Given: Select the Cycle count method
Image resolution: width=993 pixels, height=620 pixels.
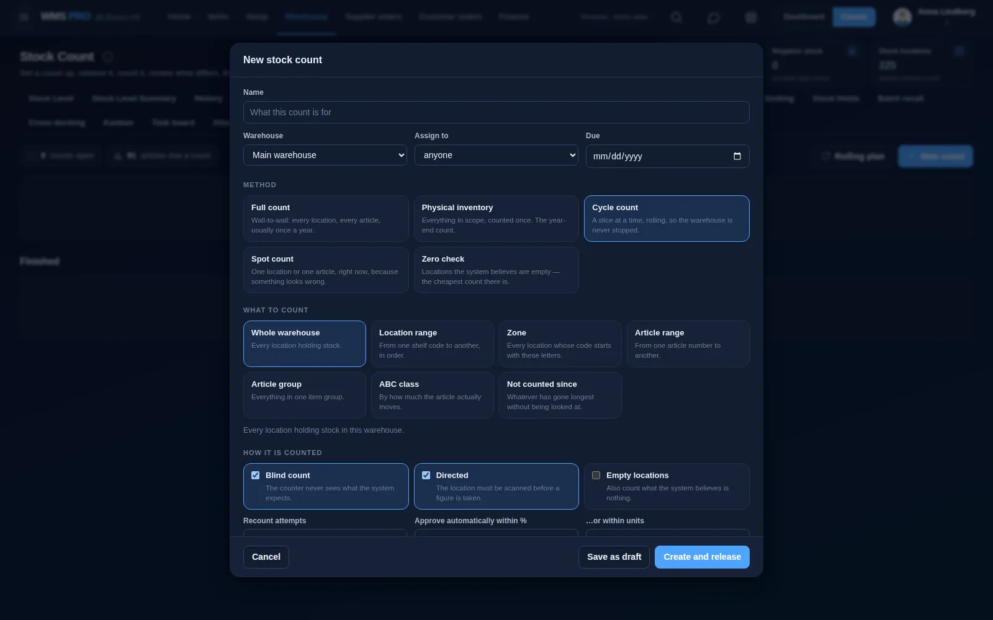Looking at the screenshot, I should [667, 219].
